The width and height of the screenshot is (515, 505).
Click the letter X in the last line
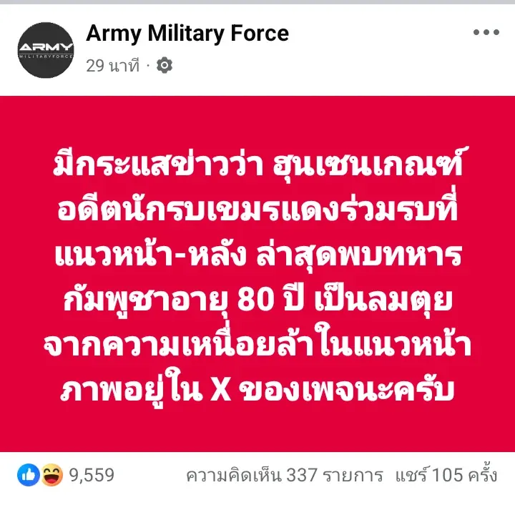pyautogui.click(x=220, y=390)
